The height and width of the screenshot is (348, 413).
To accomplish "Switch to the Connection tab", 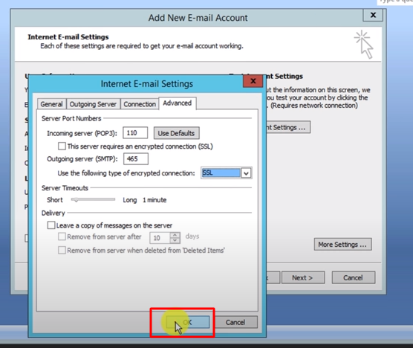I will pyautogui.click(x=140, y=104).
